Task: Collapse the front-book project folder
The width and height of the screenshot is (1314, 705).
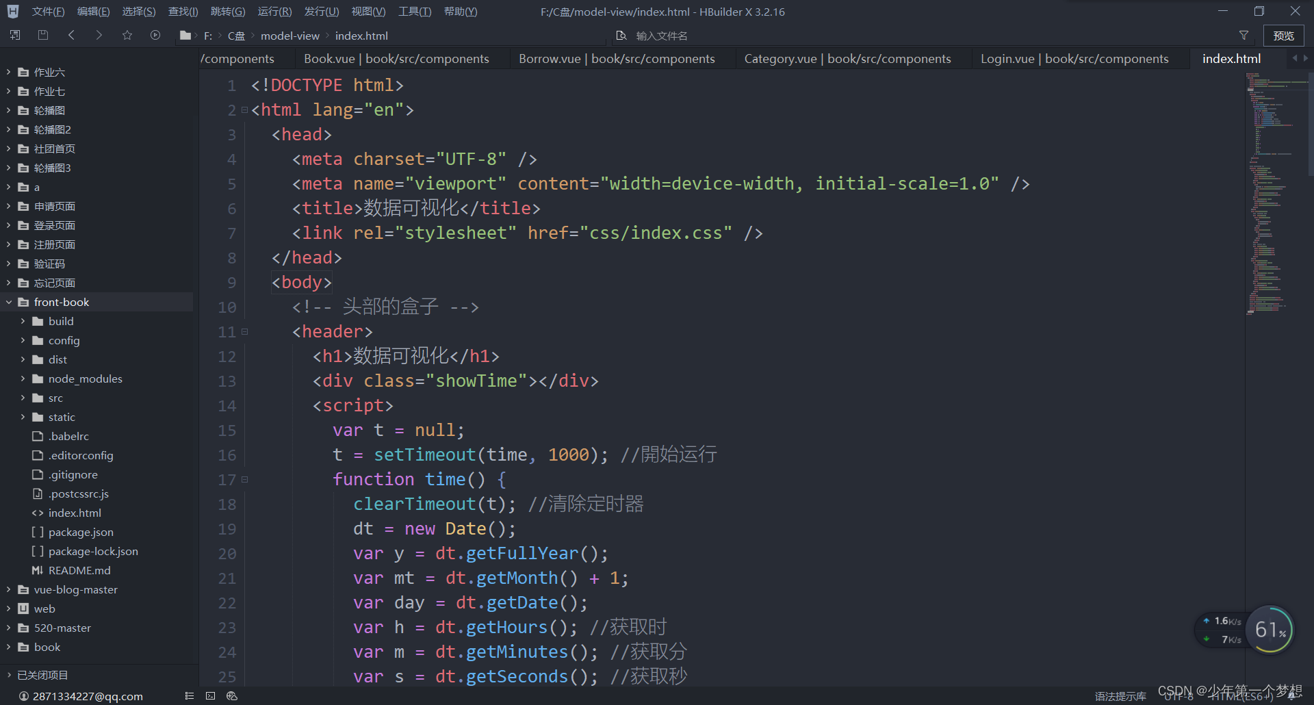Action: [x=8, y=302]
